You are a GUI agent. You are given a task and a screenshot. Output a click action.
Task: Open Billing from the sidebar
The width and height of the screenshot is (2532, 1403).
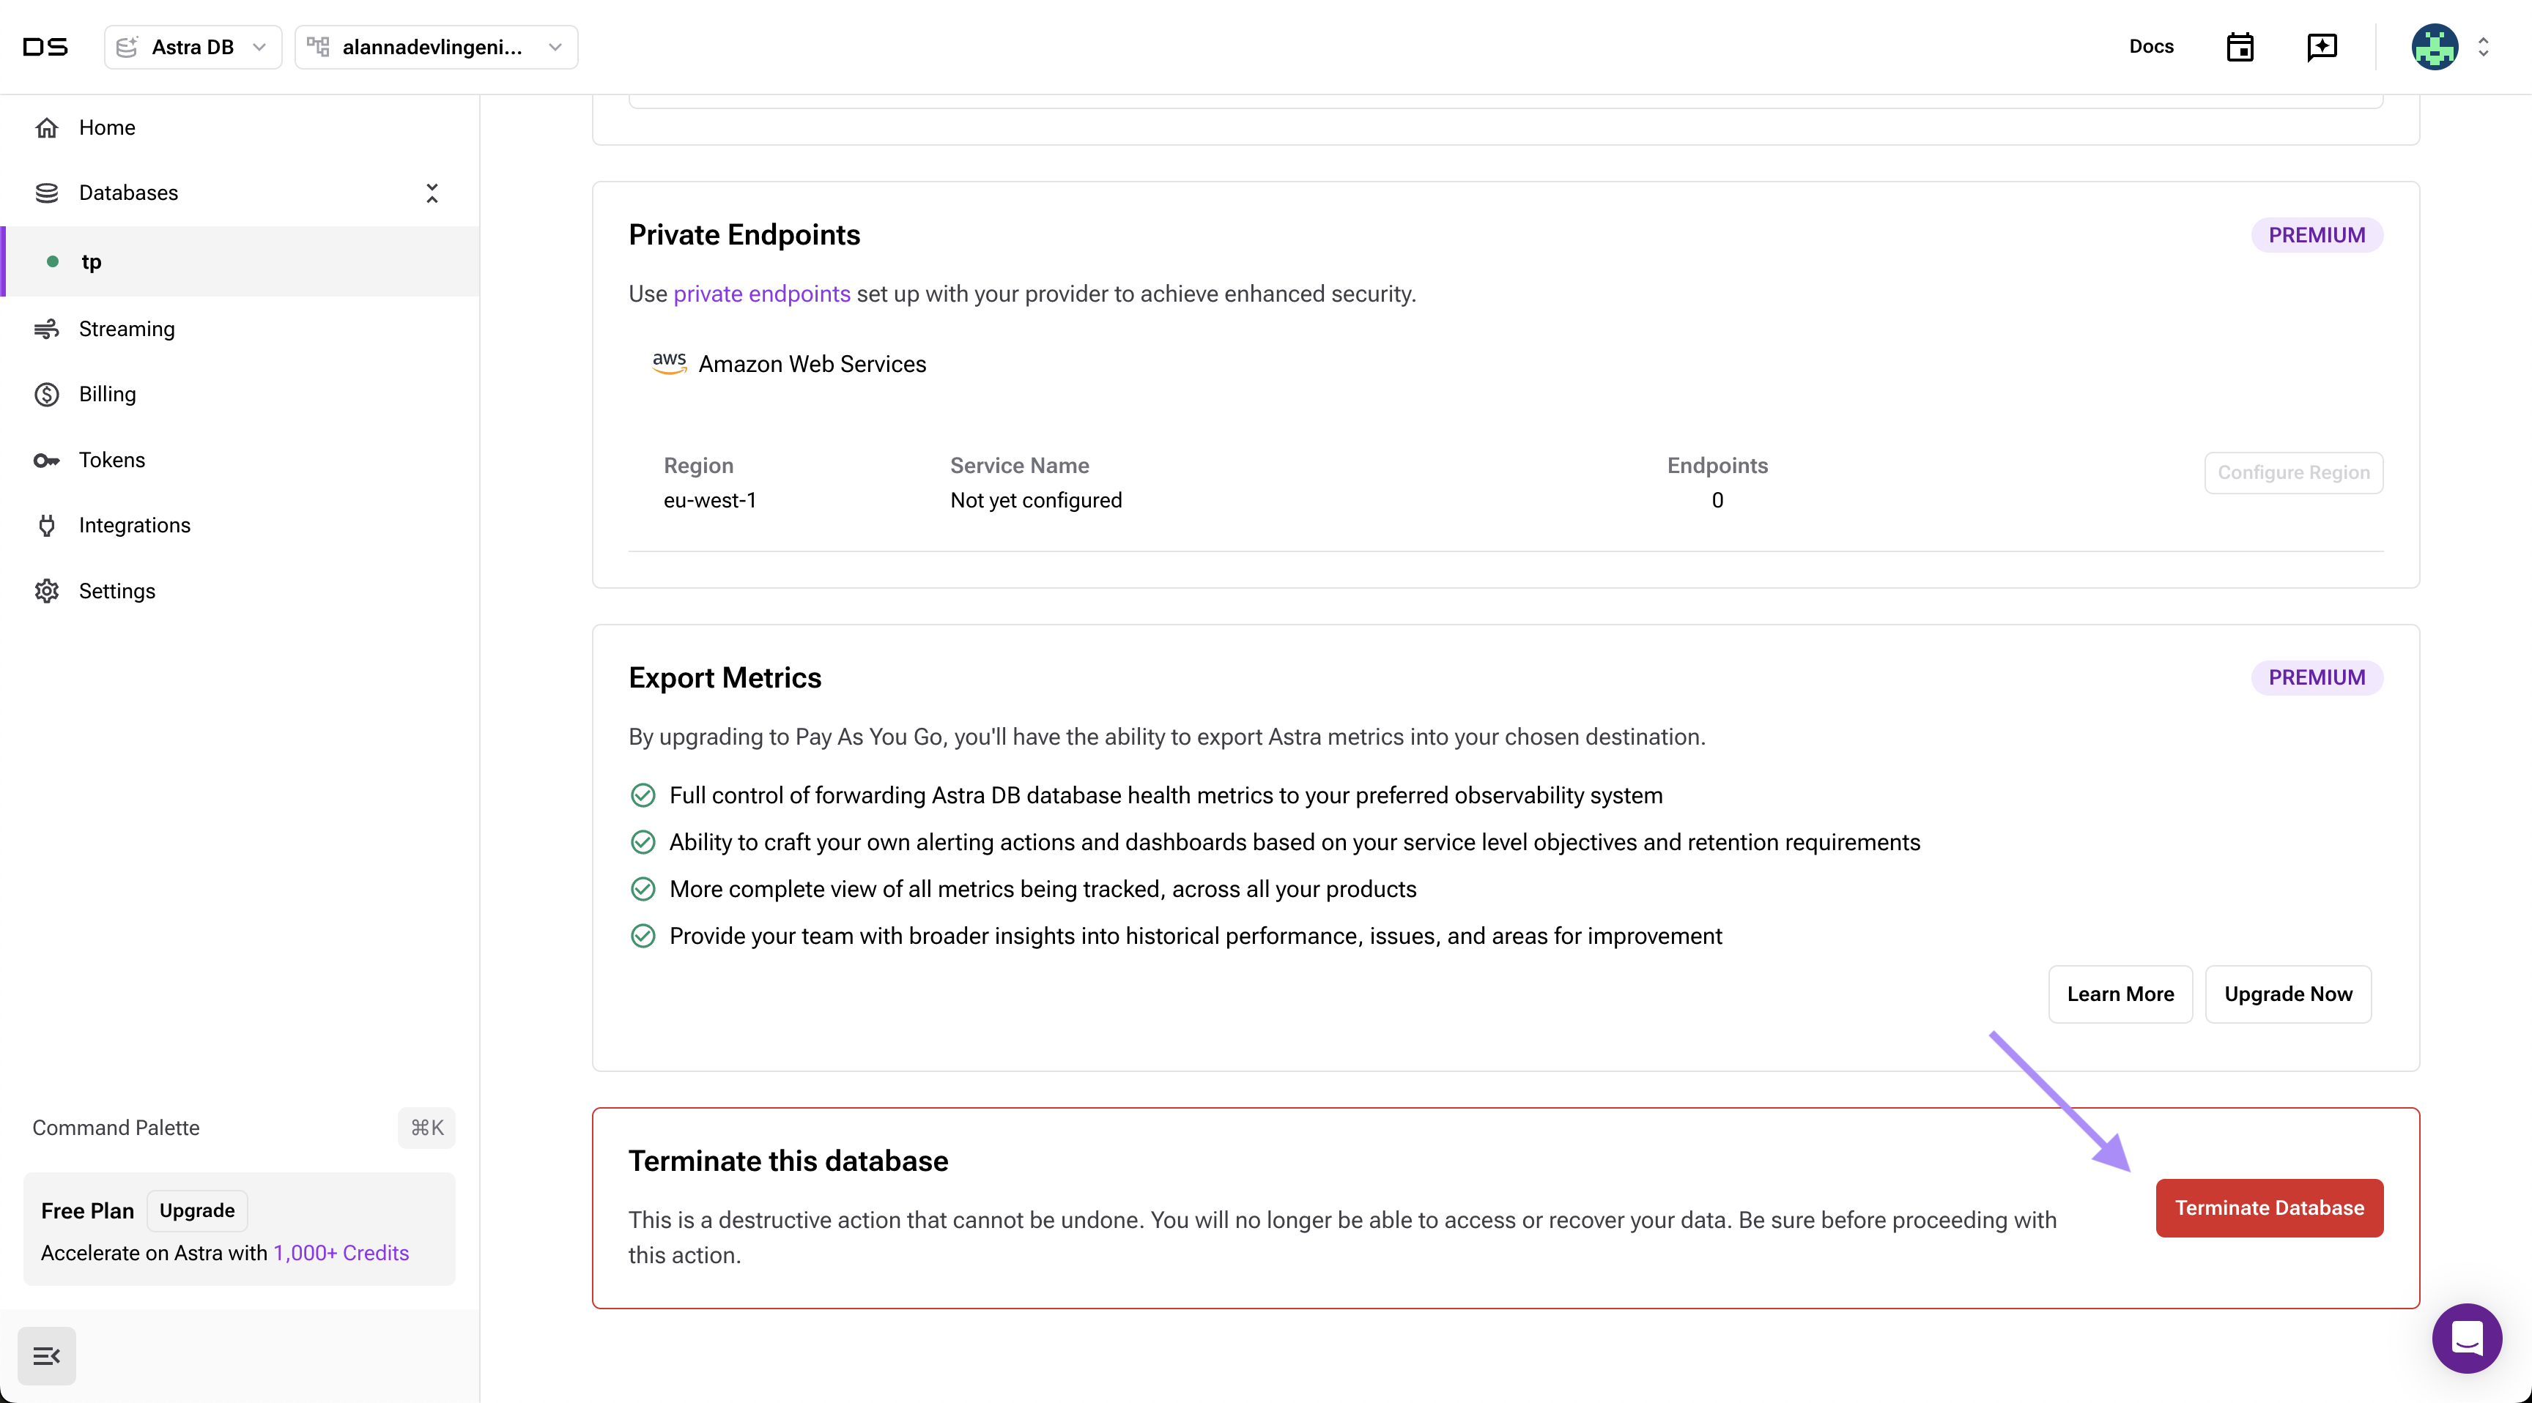(107, 394)
